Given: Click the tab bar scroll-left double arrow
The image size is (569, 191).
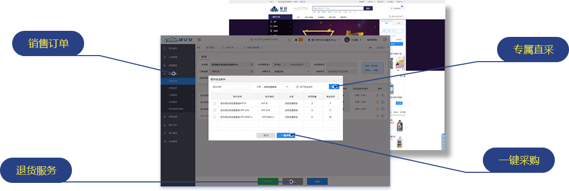Looking at the screenshot, I should (x=199, y=47).
